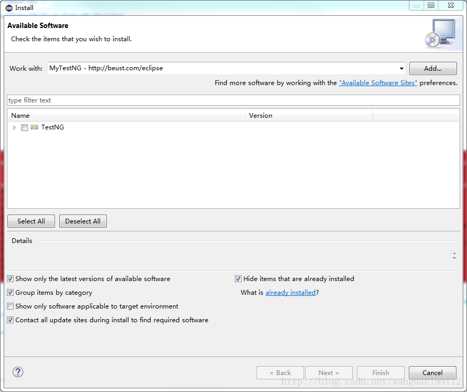Screen dimensions: 467x392
Task: Toggle Hide items that are already installed
Action: 238,279
